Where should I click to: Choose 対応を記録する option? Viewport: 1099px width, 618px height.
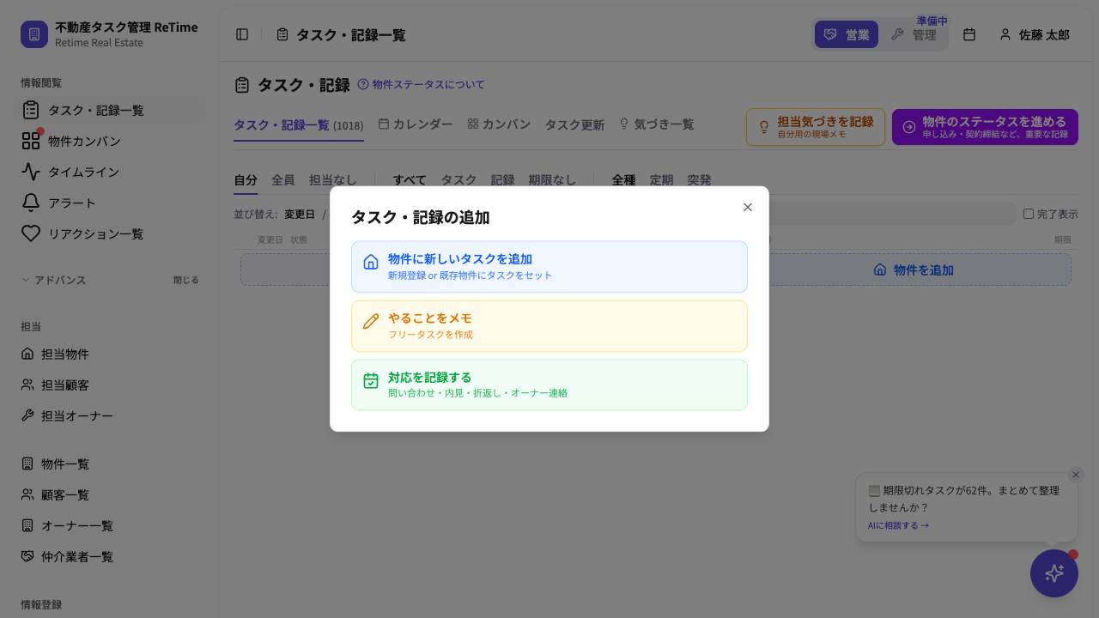(x=549, y=385)
